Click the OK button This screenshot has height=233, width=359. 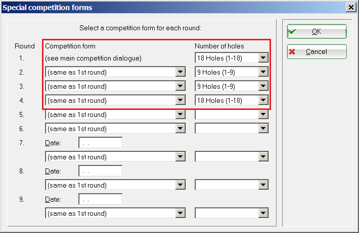tap(317, 31)
